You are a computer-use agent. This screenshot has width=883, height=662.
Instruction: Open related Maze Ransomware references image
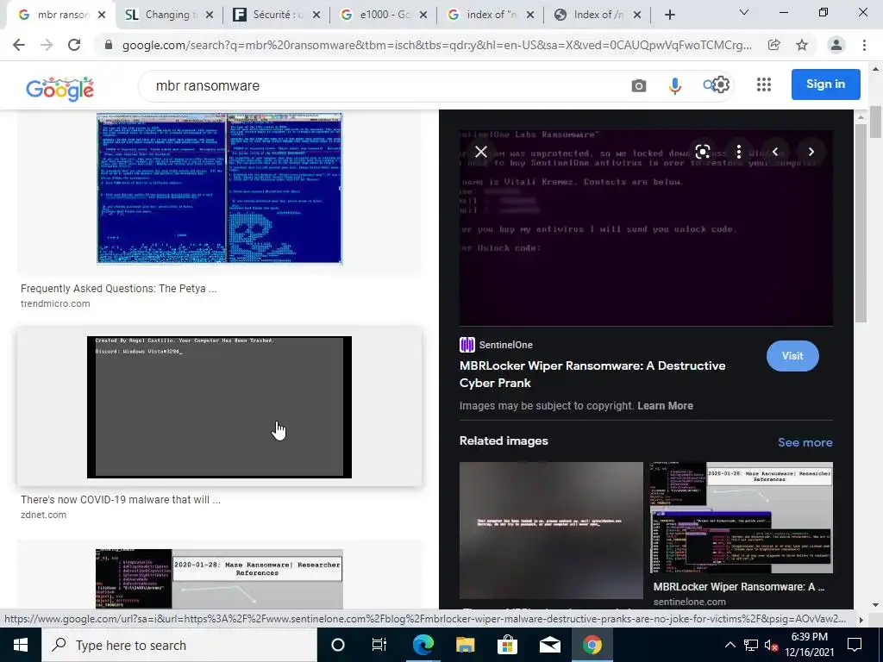pos(741,517)
